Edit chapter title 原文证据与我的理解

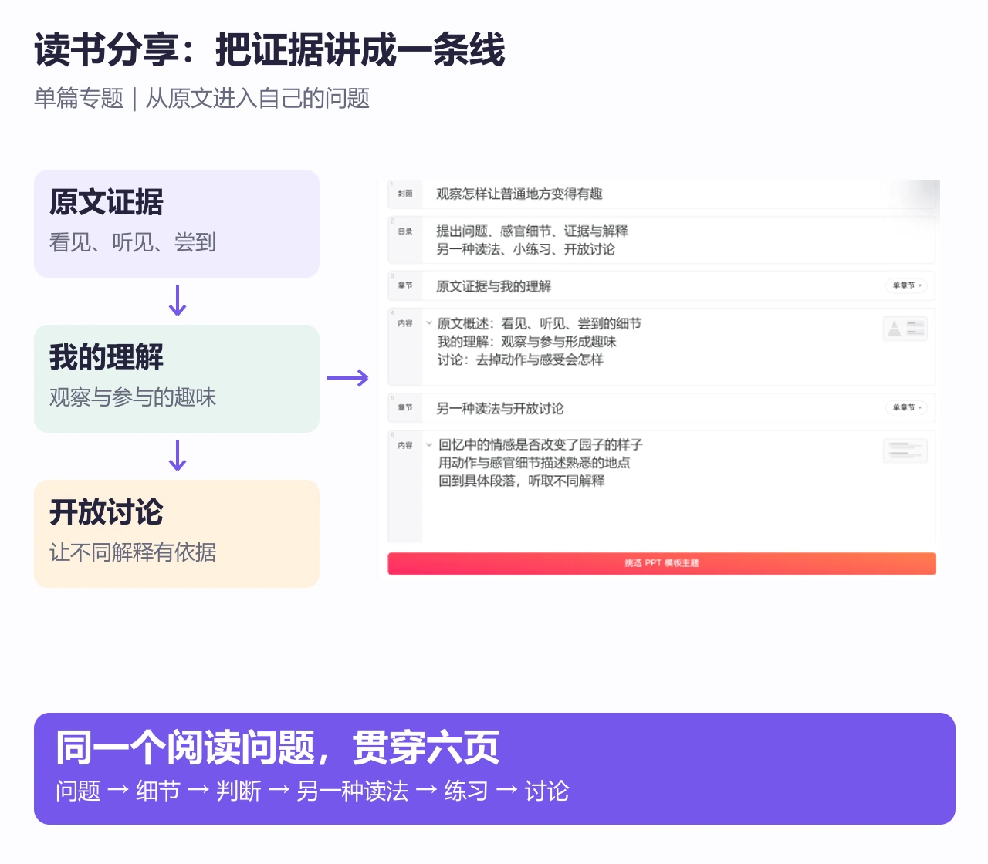coord(493,286)
